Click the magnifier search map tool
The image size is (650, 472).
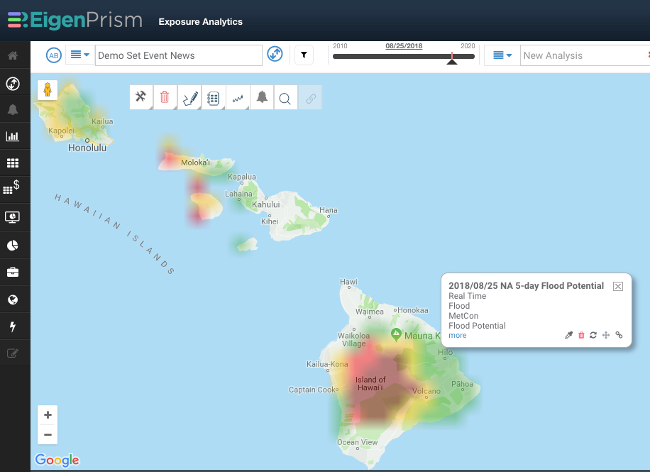coord(285,98)
